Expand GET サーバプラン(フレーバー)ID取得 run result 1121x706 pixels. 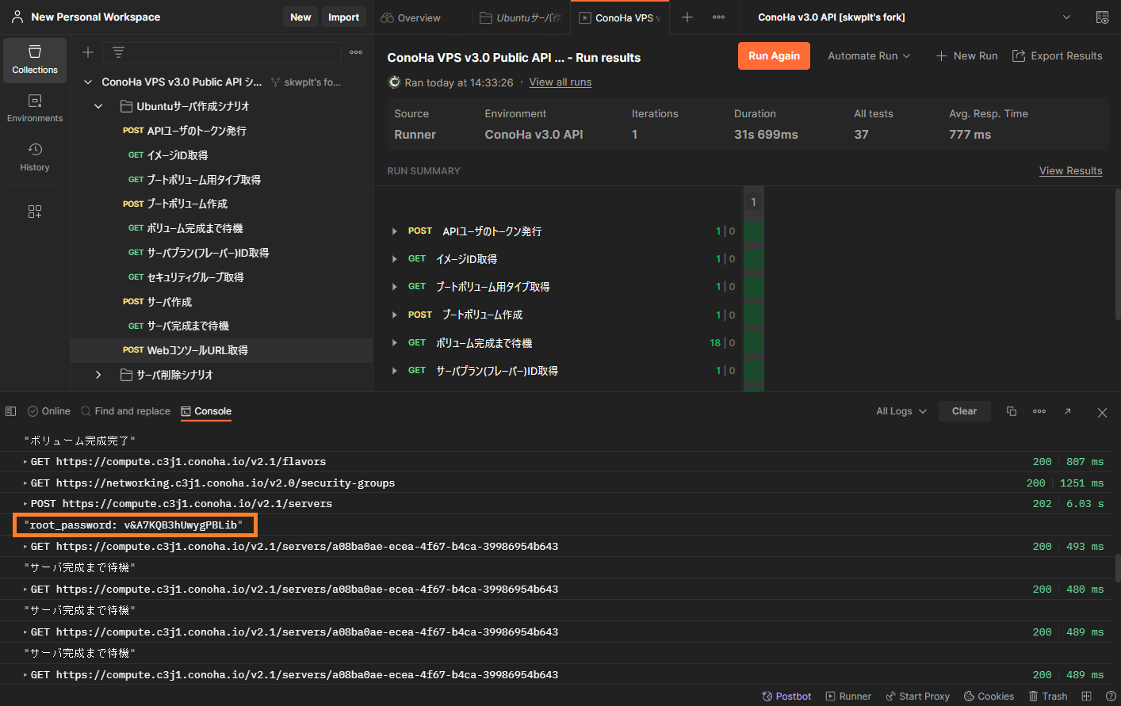point(394,371)
